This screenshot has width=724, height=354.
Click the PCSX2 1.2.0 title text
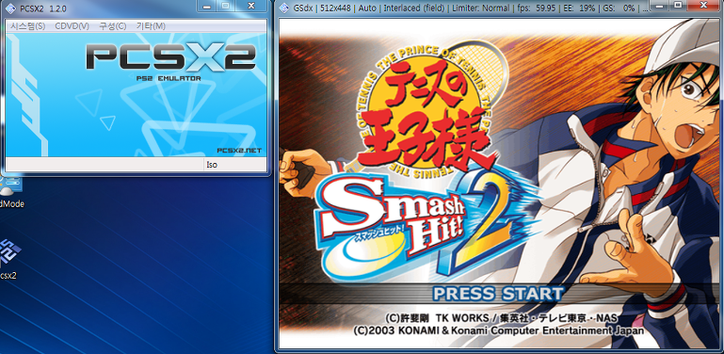43,8
